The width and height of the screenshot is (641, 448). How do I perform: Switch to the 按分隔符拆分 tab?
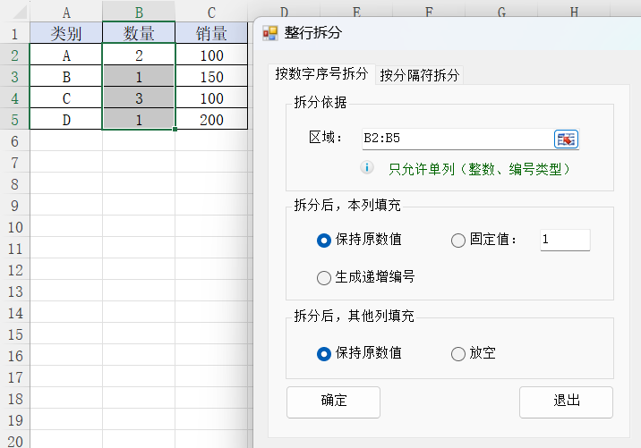click(x=420, y=75)
